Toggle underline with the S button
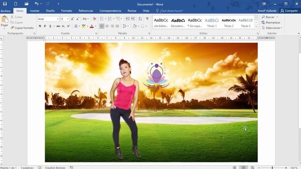 [x=50, y=26]
